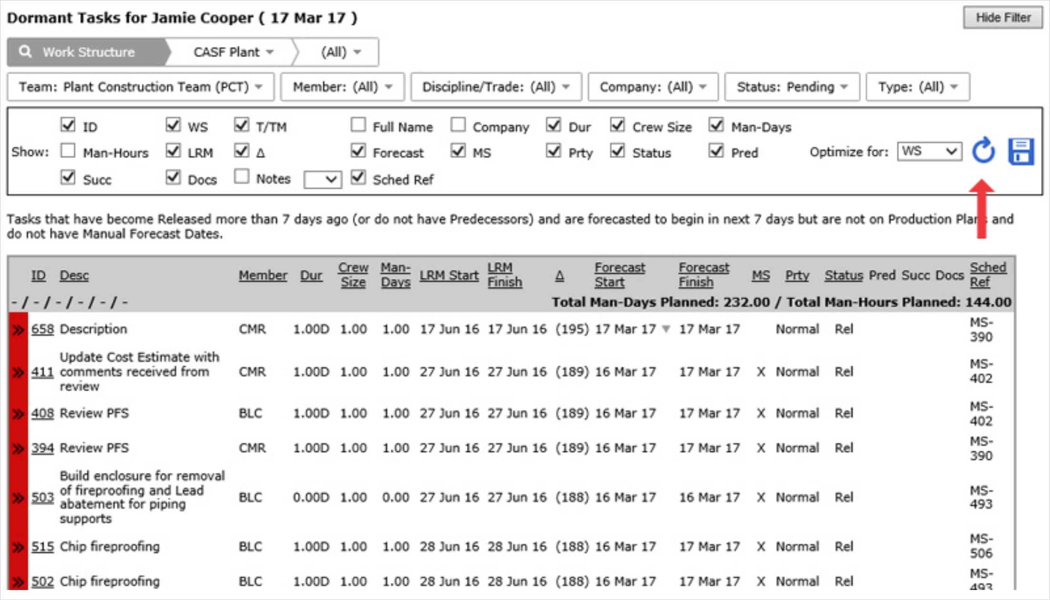Toggle the Status checkbox
This screenshot has height=600, width=1050.
coord(617,150)
